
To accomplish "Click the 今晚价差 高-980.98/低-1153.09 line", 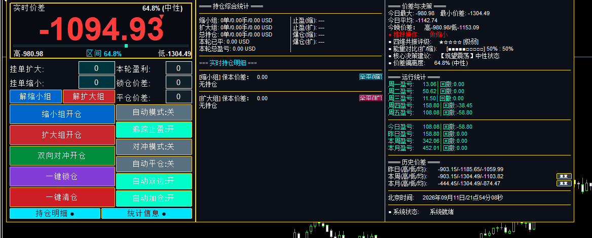I will (433, 27).
